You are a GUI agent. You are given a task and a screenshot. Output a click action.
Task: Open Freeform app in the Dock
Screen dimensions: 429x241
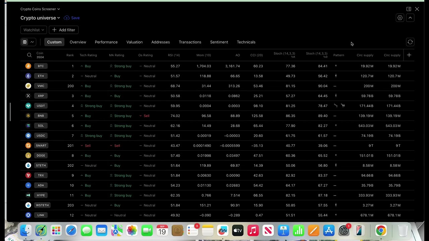tap(223, 231)
